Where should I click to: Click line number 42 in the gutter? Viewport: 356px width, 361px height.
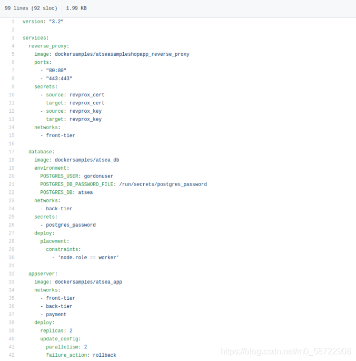(x=12, y=355)
